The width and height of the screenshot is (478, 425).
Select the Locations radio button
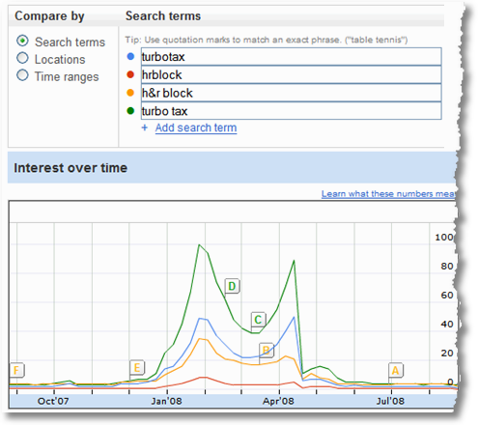tap(22, 58)
